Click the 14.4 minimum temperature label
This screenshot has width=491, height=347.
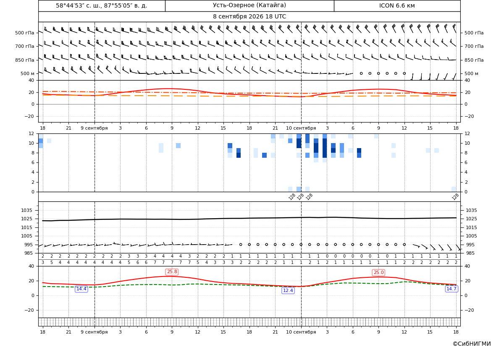(x=81, y=289)
